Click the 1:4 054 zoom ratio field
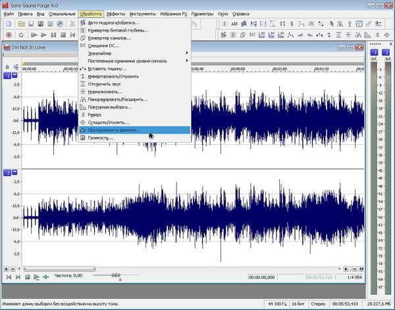The height and width of the screenshot is (310, 395). [x=350, y=277]
